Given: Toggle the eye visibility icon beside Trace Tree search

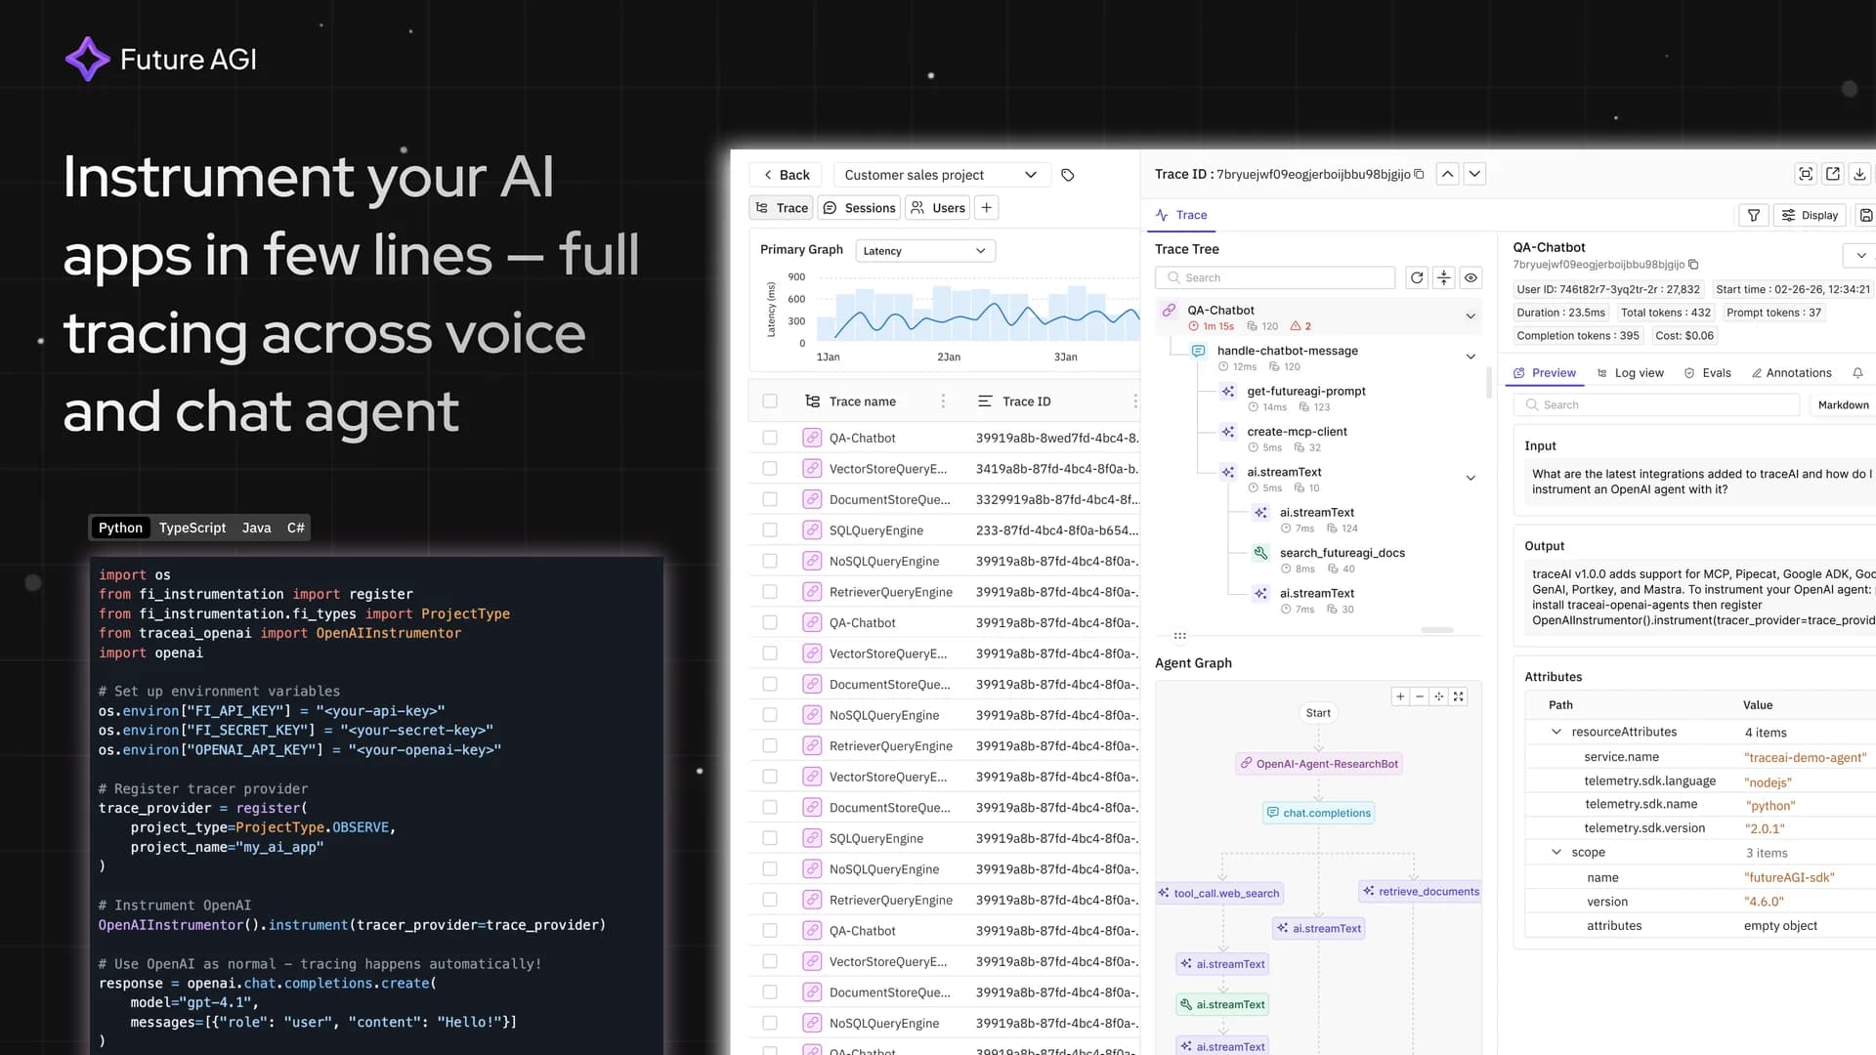Looking at the screenshot, I should coord(1471,277).
